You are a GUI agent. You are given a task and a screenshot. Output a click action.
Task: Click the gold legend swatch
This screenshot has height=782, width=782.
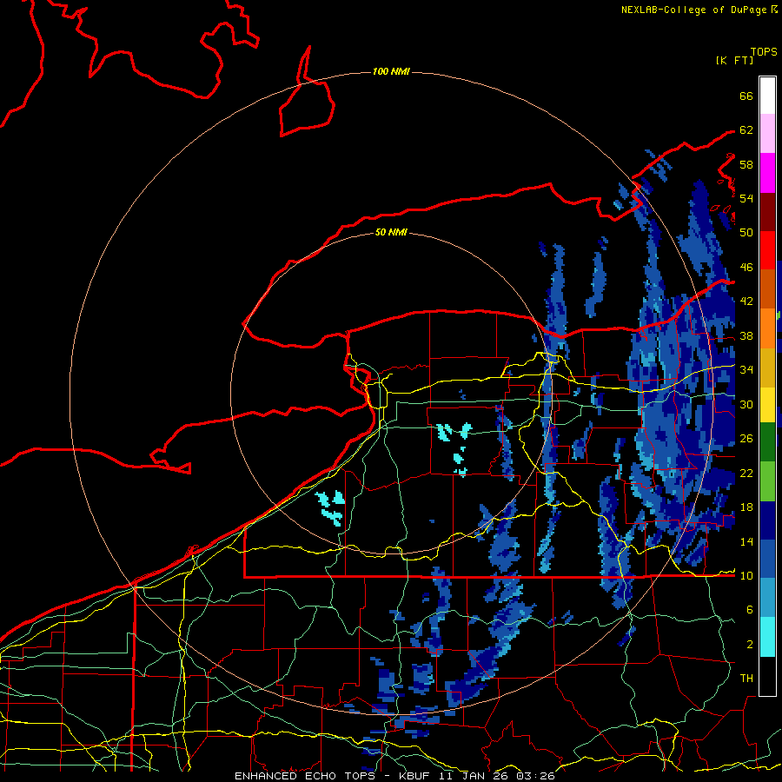point(767,367)
